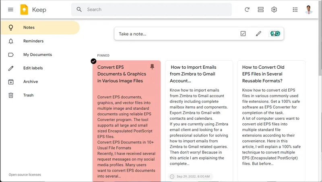Image resolution: width=322 pixels, height=182 pixels.
Task: Open the Google account profile picture
Action: pos(309,10)
